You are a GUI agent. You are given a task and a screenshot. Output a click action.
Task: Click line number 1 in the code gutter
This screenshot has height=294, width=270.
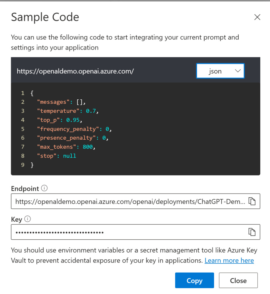click(23, 93)
